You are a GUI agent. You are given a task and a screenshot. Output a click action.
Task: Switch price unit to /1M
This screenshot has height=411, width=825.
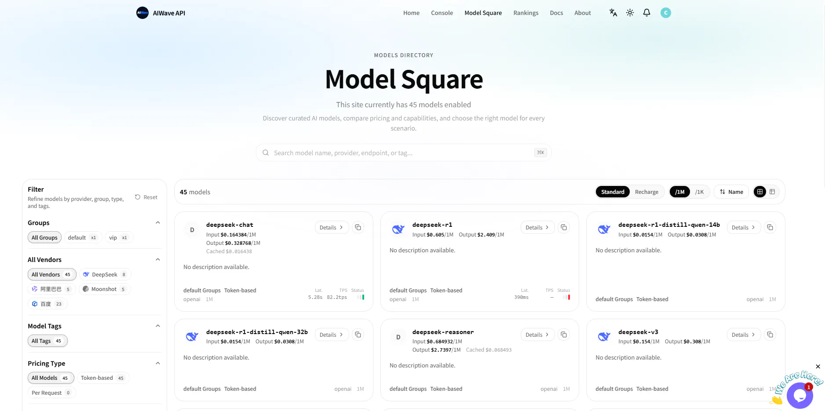pos(680,192)
